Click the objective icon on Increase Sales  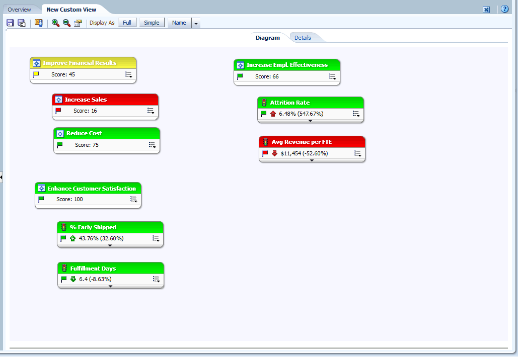point(58,100)
